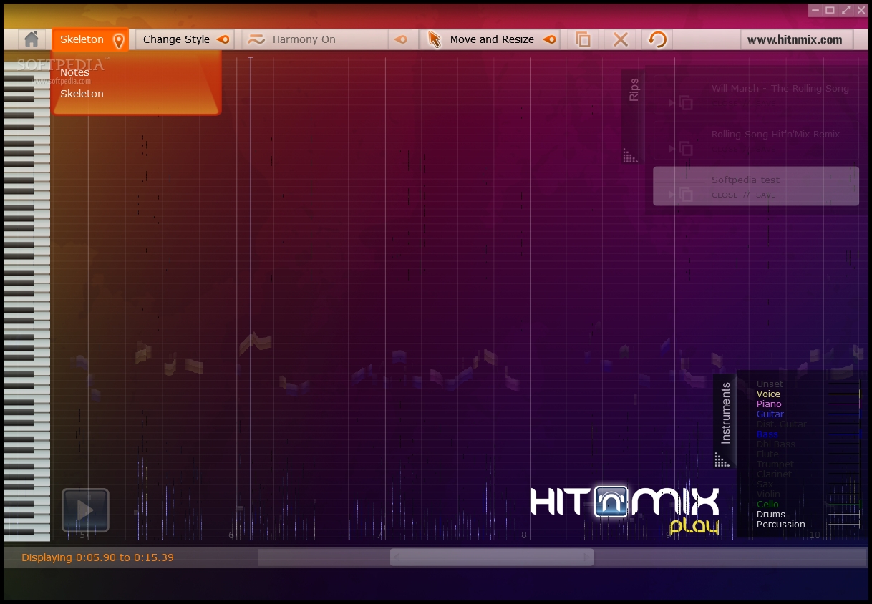Toggle the Flute instrument
The width and height of the screenshot is (872, 604).
(x=767, y=454)
